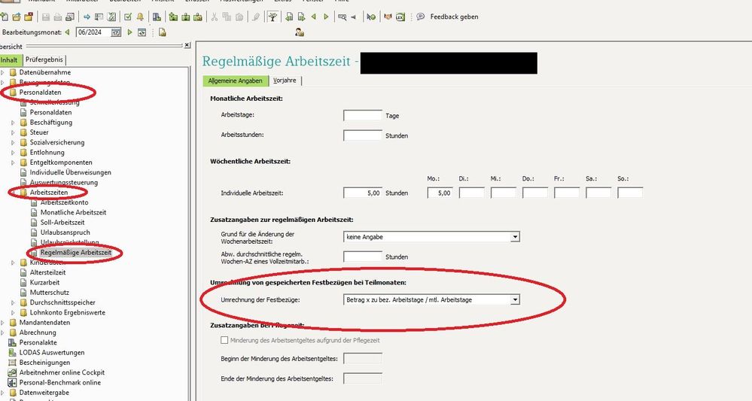This screenshot has width=752, height=401.
Task: Switch to Prüfergebnis tab
Action: [x=44, y=60]
